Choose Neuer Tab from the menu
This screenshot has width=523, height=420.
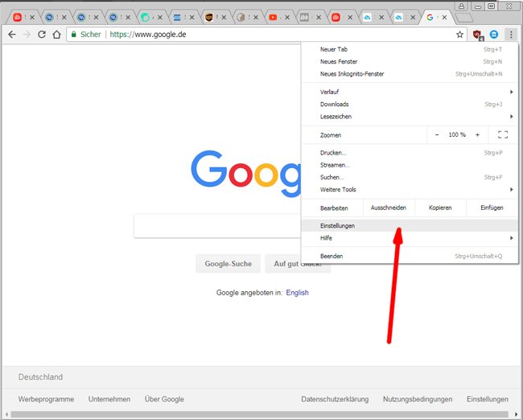pyautogui.click(x=410, y=49)
